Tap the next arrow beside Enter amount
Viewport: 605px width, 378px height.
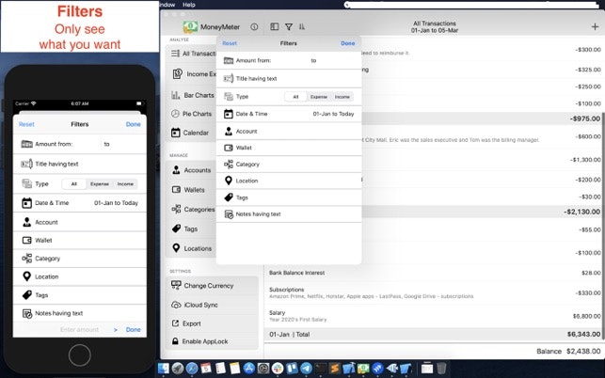(116, 330)
